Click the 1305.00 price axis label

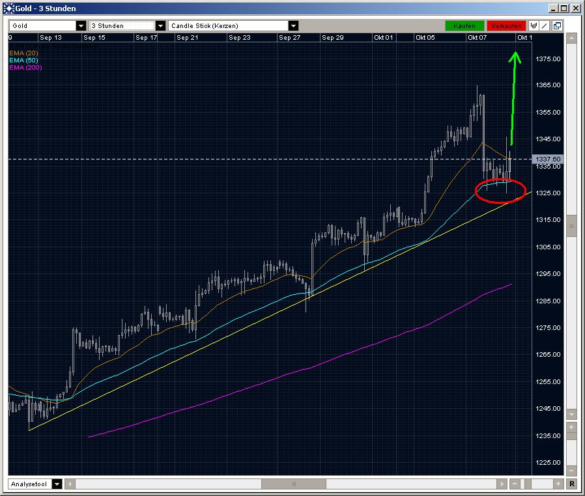click(x=548, y=247)
